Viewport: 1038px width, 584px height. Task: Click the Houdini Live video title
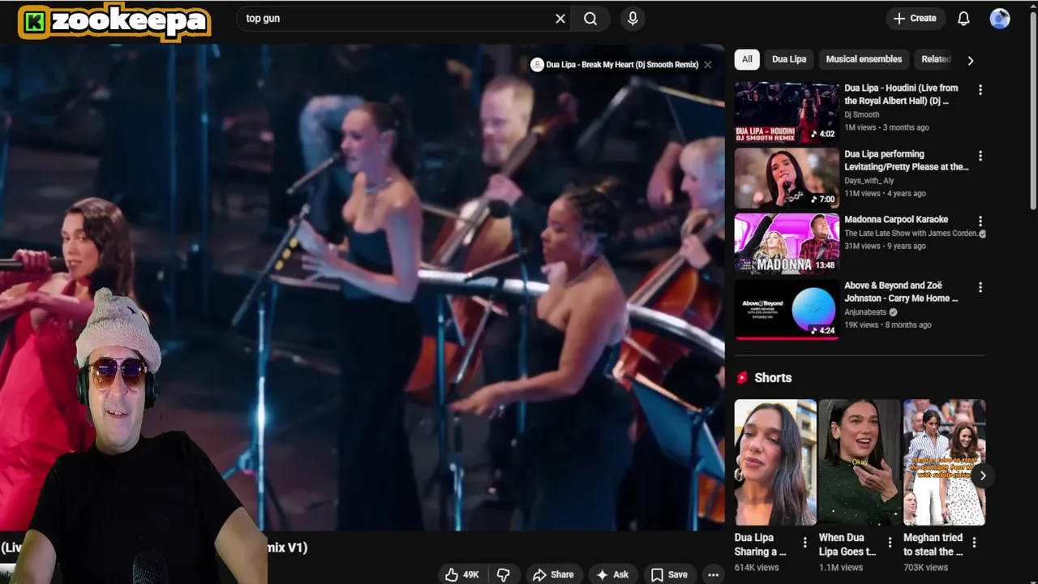pyautogui.click(x=902, y=95)
